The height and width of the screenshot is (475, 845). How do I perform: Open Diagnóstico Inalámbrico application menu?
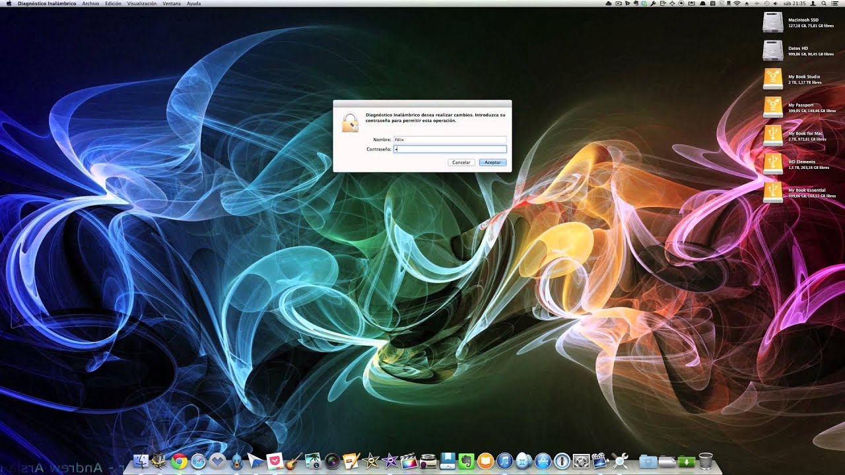[47, 3]
